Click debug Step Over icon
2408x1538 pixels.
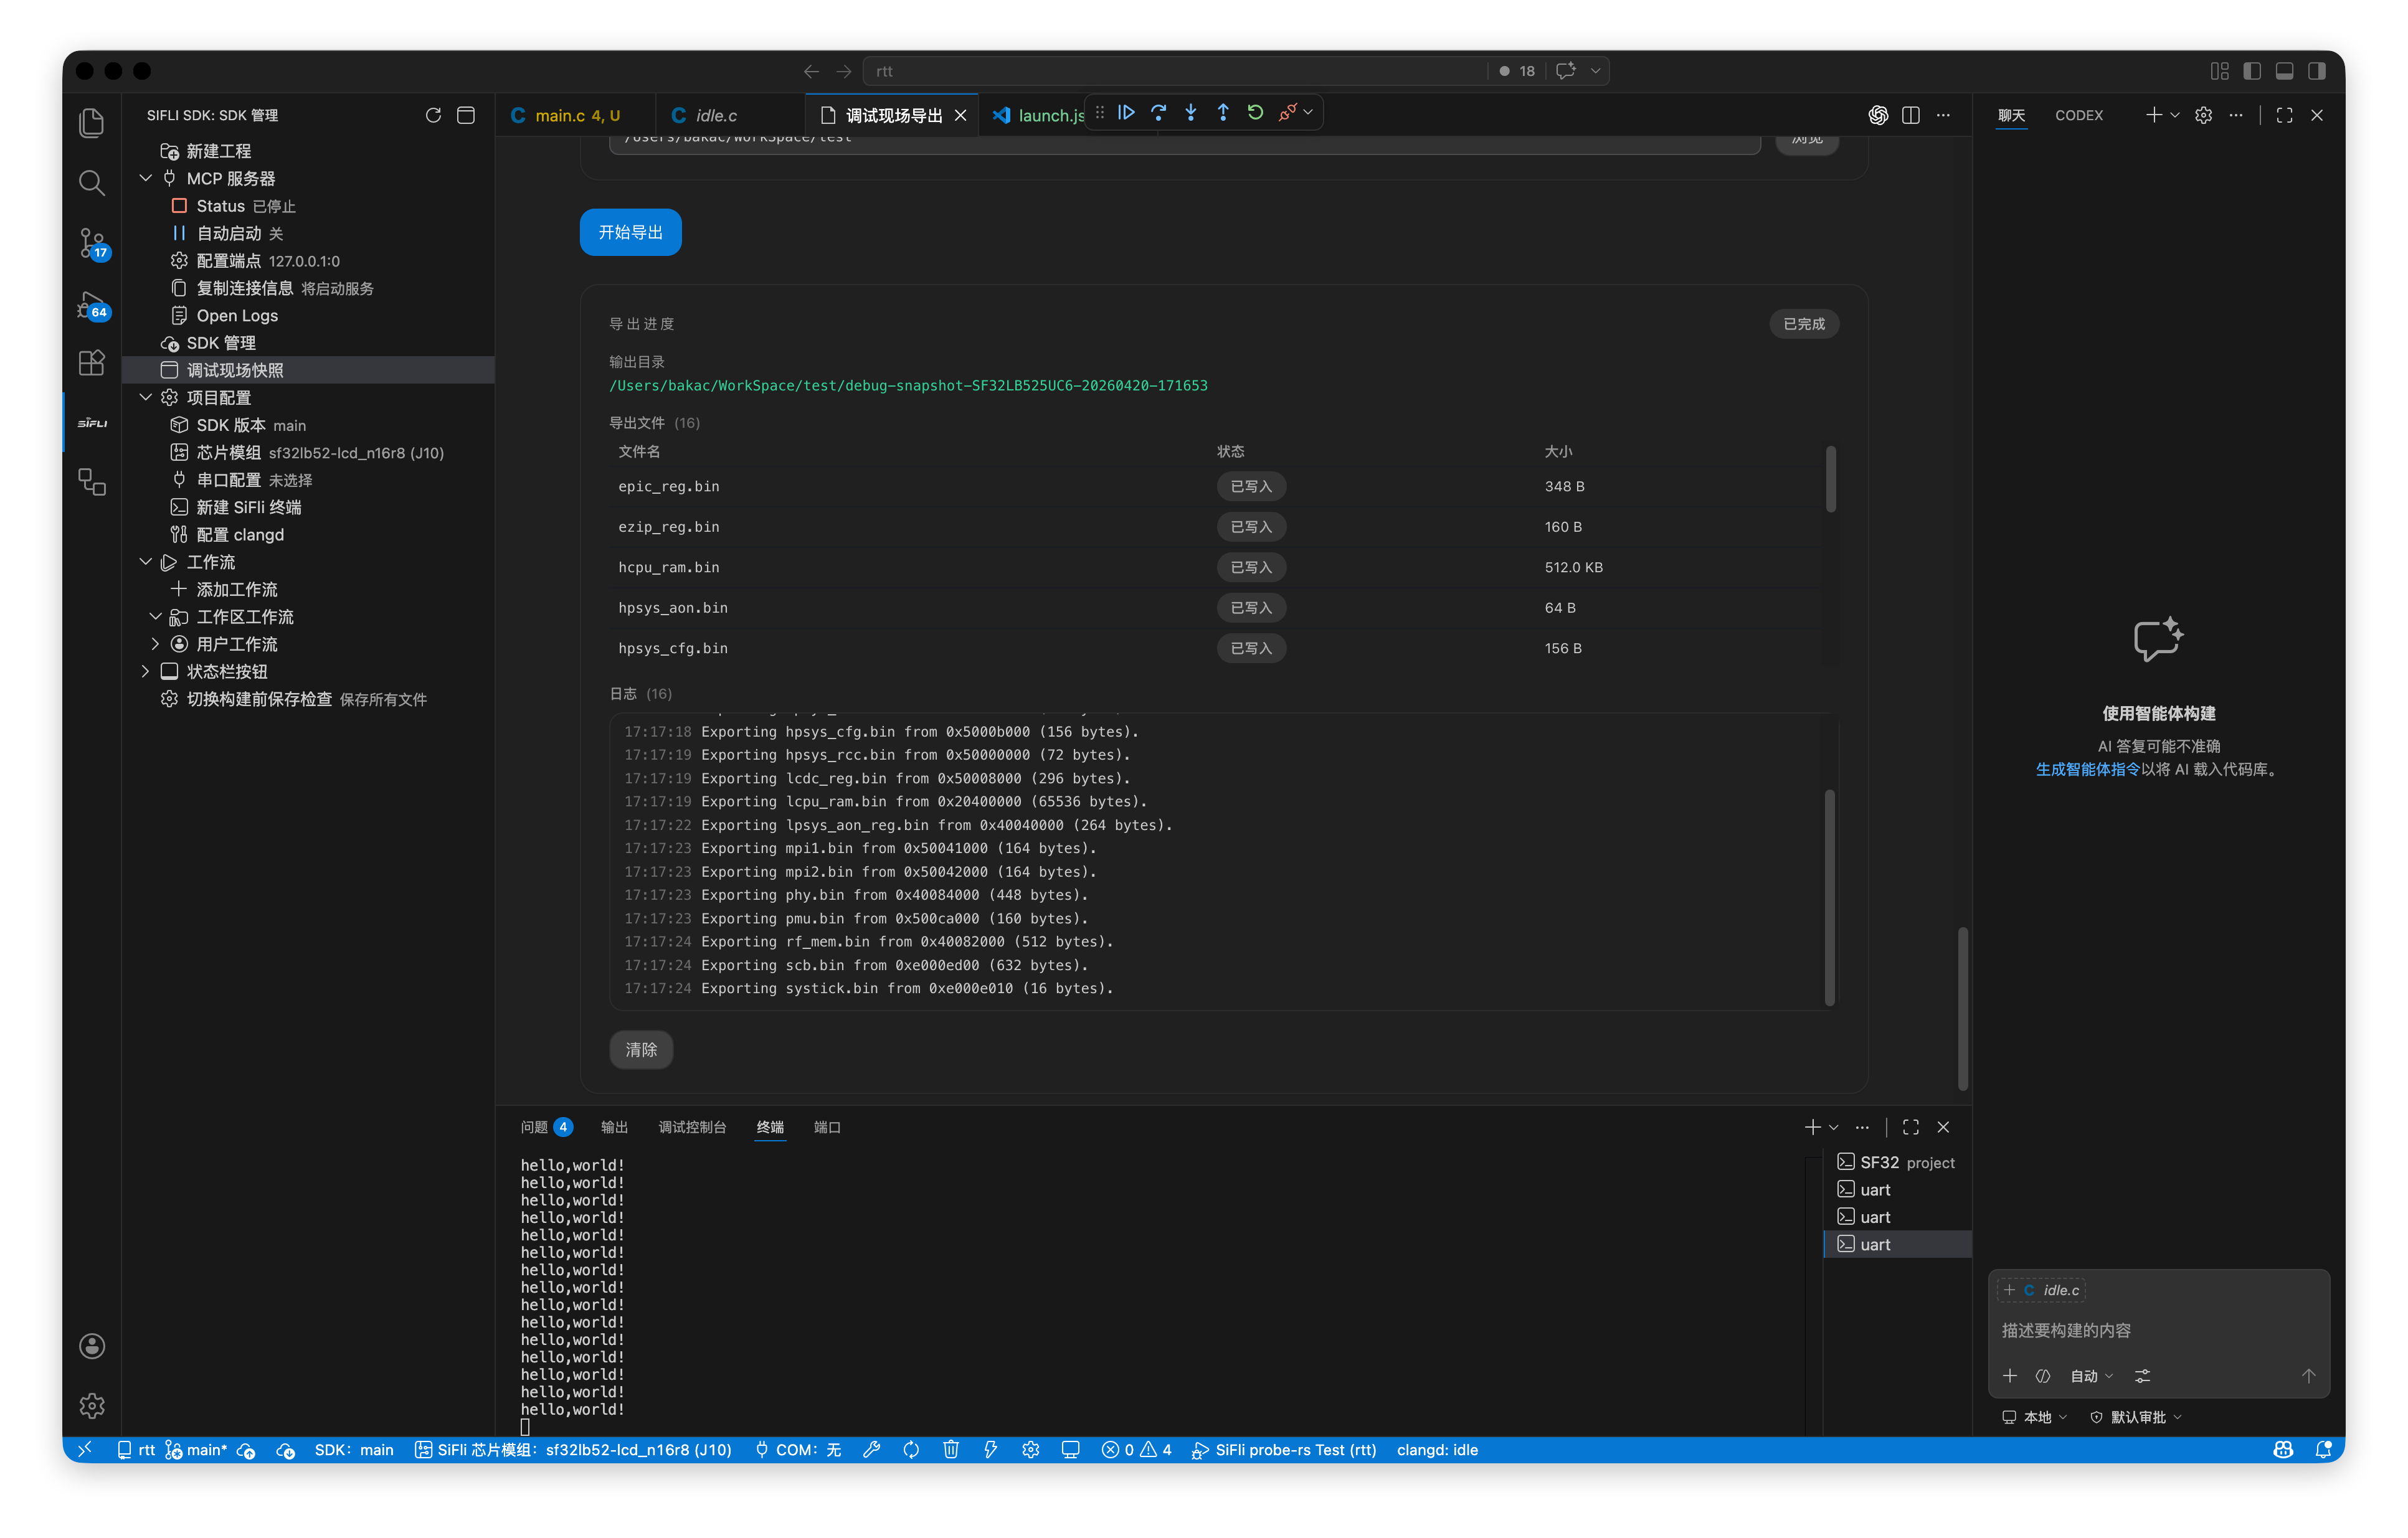pos(1158,113)
